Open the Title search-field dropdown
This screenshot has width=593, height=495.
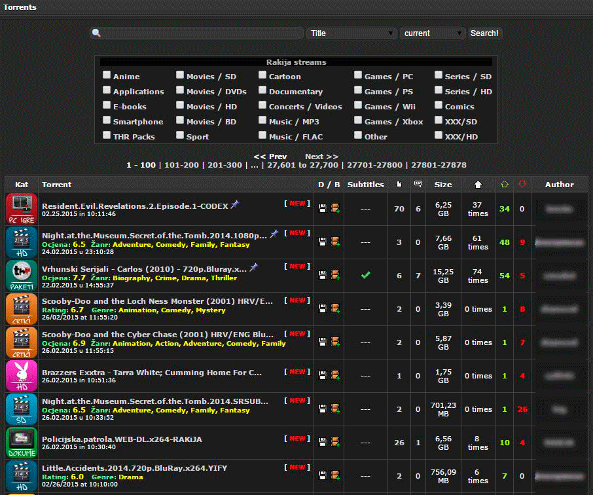point(351,33)
